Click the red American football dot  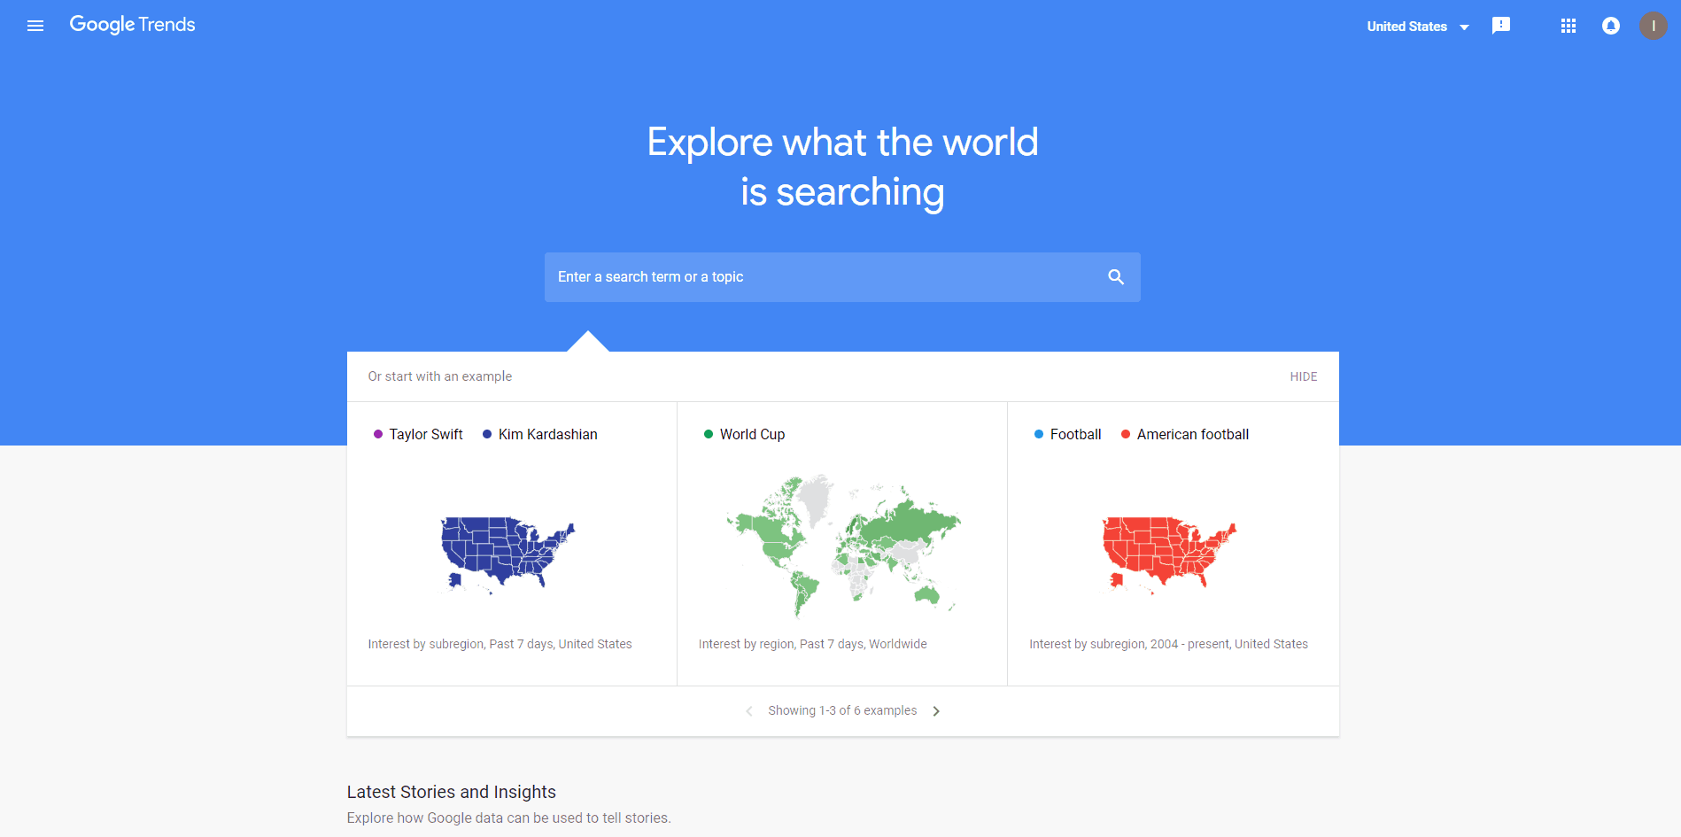1126,434
